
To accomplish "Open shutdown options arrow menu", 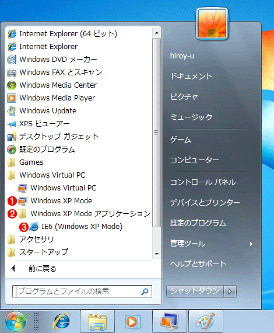I will pos(230,291).
